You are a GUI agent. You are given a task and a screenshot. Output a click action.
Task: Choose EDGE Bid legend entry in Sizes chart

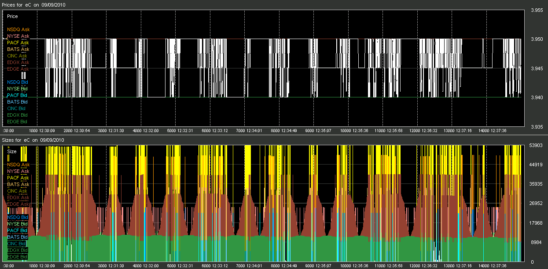(x=17, y=257)
